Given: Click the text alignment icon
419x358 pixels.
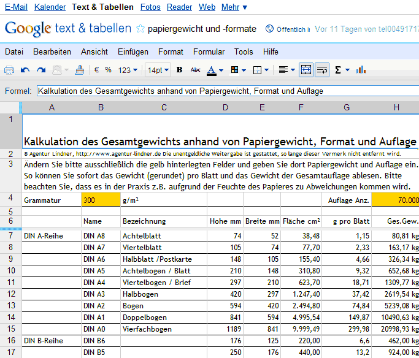Looking at the screenshot, I should [283, 70].
